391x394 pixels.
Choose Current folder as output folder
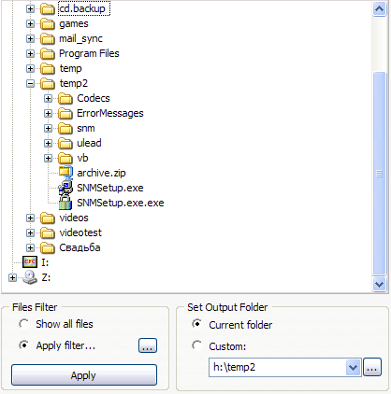196,324
